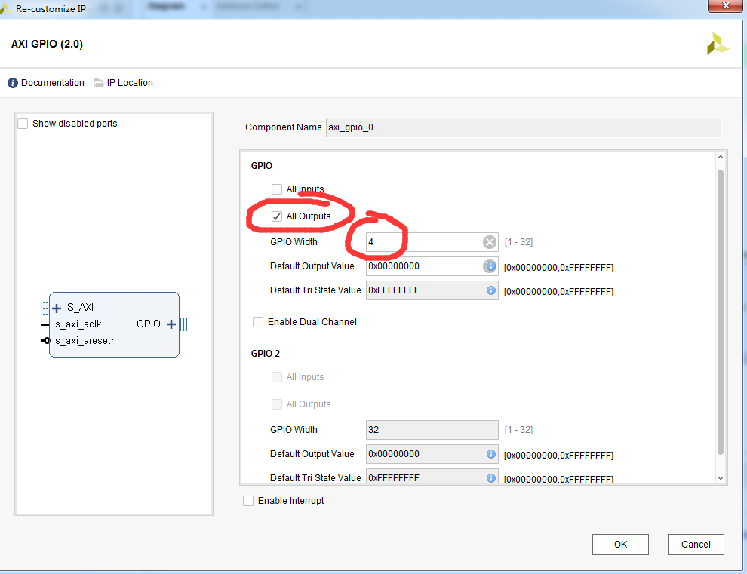Click the Cancel button
This screenshot has width=747, height=574.
coord(696,545)
